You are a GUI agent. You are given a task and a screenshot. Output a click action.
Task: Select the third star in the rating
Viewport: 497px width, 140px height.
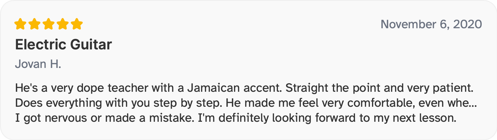coord(49,24)
